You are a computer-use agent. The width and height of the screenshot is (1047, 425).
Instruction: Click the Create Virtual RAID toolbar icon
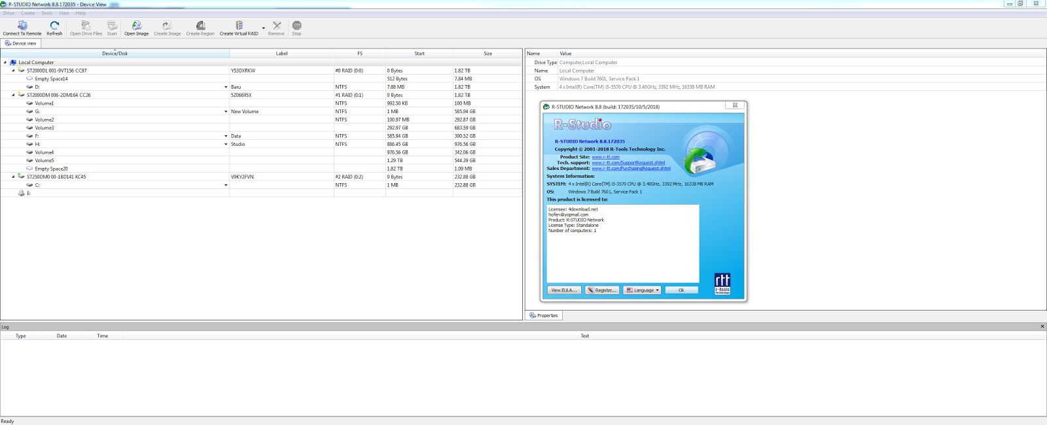[239, 25]
